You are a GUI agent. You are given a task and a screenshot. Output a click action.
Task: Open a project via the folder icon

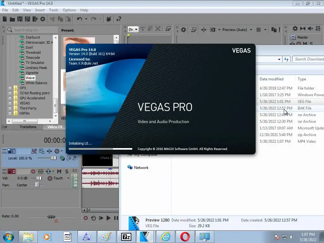tap(12, 19)
